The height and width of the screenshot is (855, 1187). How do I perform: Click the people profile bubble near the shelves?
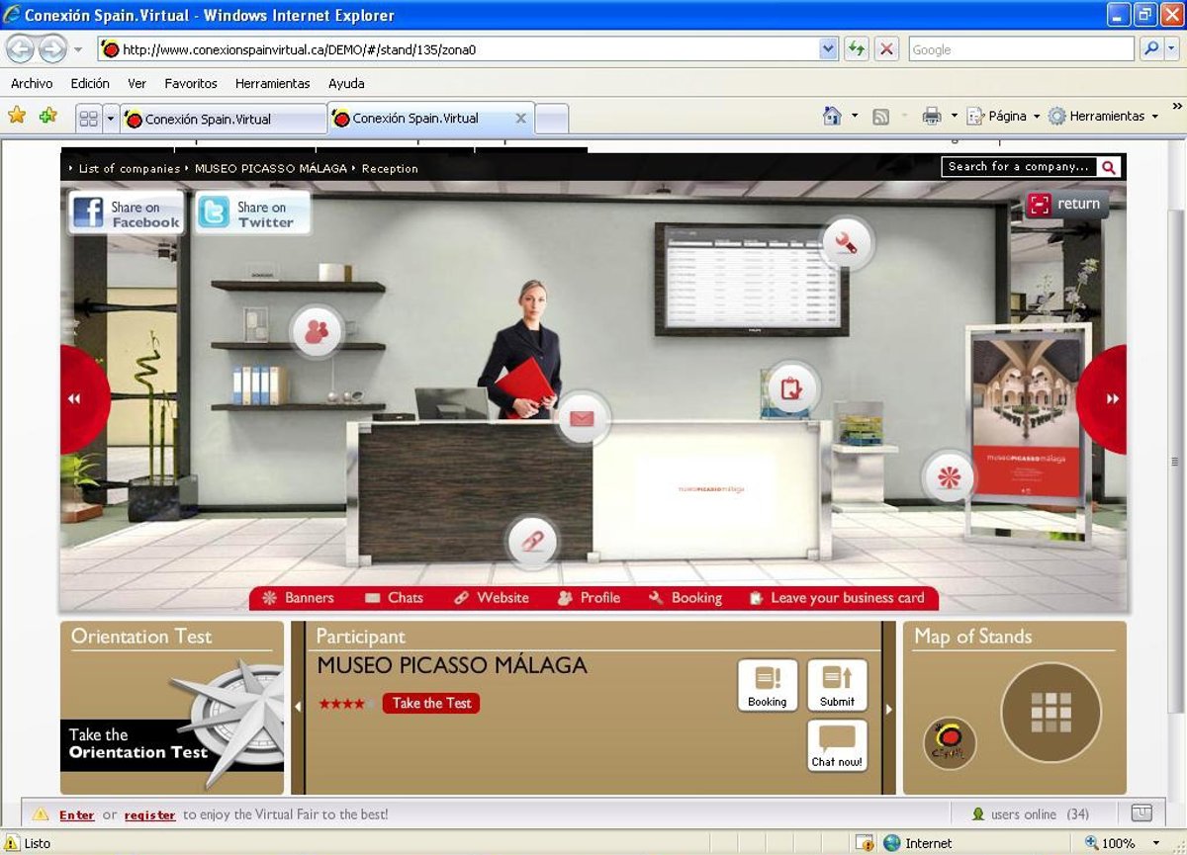point(317,332)
